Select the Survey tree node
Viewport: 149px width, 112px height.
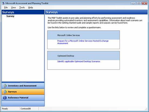[x=10, y=16]
